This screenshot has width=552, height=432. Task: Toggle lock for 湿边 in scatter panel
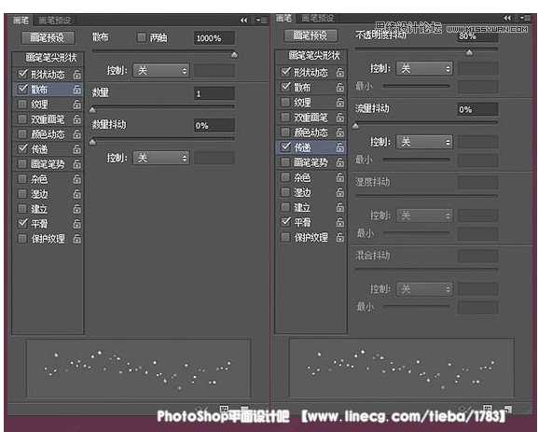tap(76, 194)
